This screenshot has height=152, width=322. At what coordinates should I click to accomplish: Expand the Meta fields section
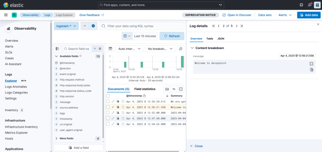[57, 139]
